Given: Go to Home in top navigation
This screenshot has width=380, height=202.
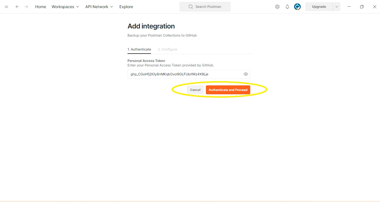Looking at the screenshot, I should pos(40,7).
